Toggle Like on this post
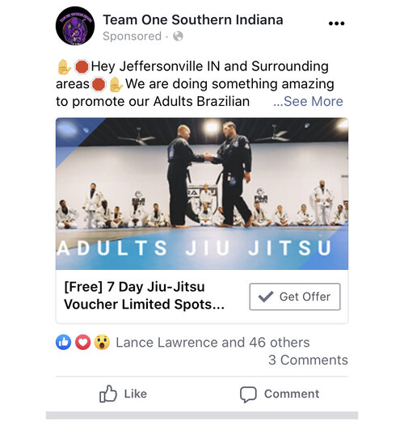The image size is (404, 430). [123, 394]
